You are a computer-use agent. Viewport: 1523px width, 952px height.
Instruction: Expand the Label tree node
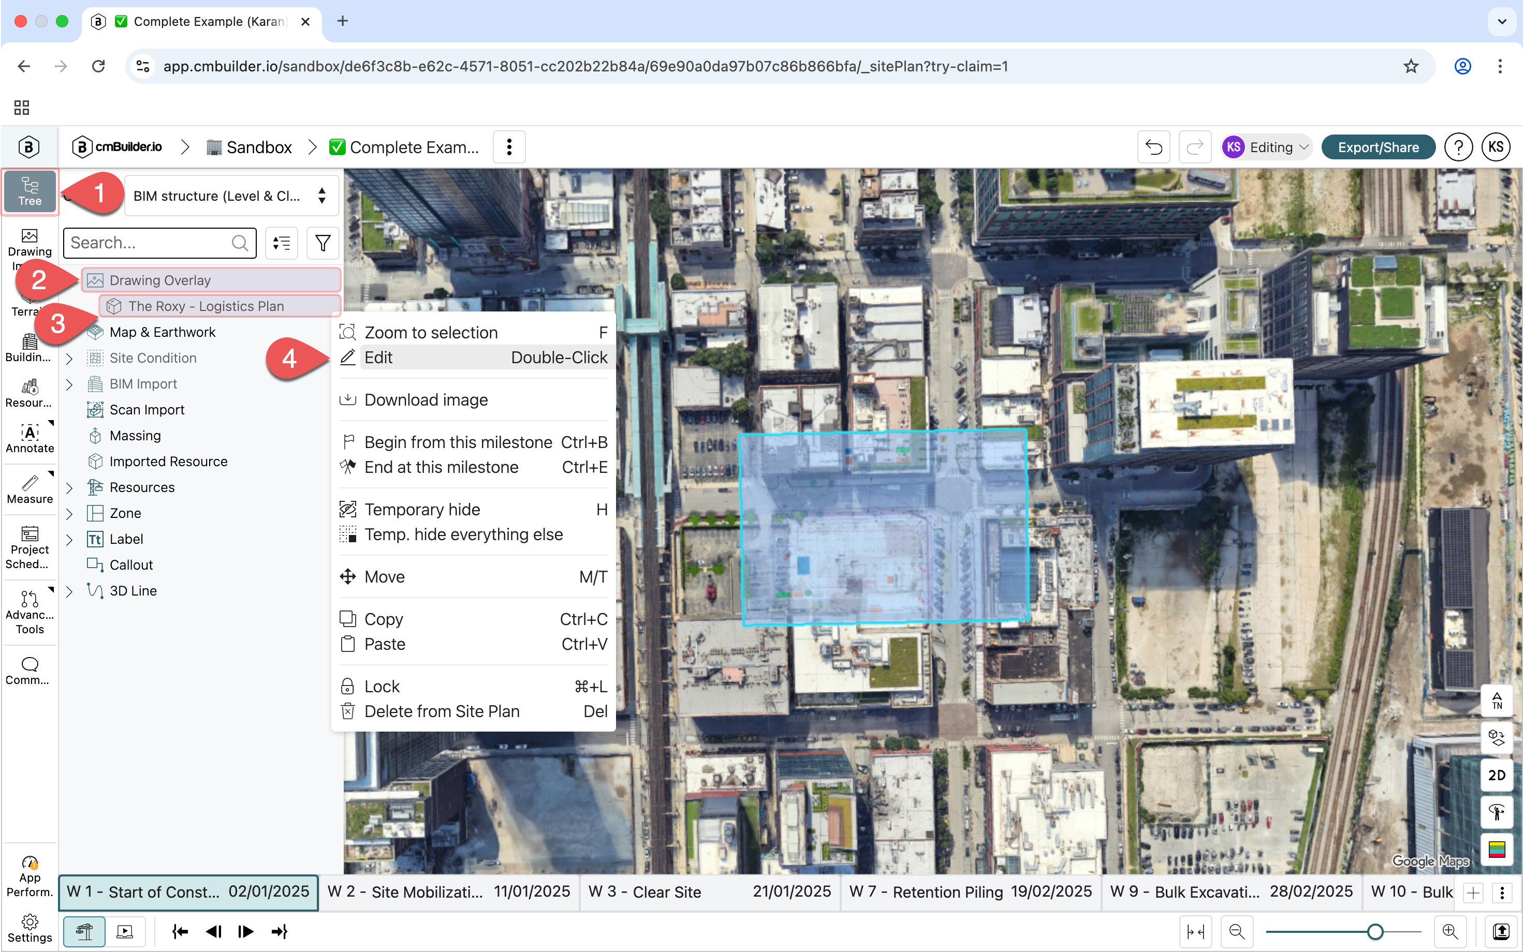pos(69,539)
